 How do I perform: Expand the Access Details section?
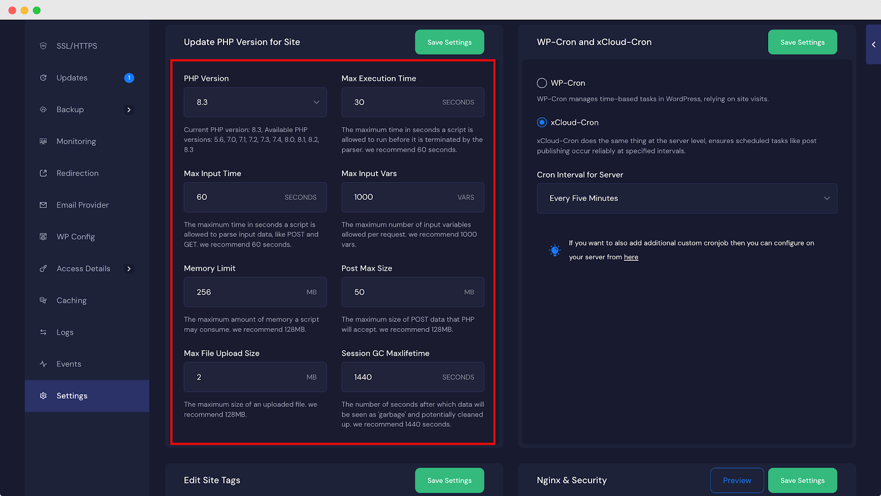(129, 269)
